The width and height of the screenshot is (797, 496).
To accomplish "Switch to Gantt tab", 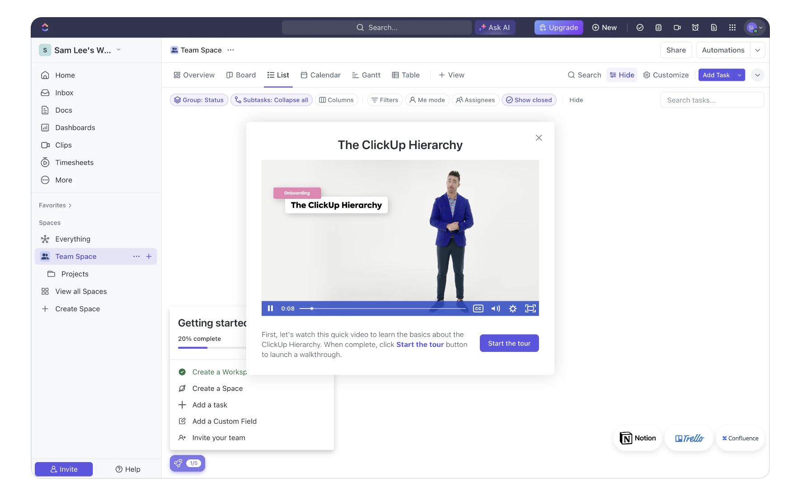I will click(366, 75).
